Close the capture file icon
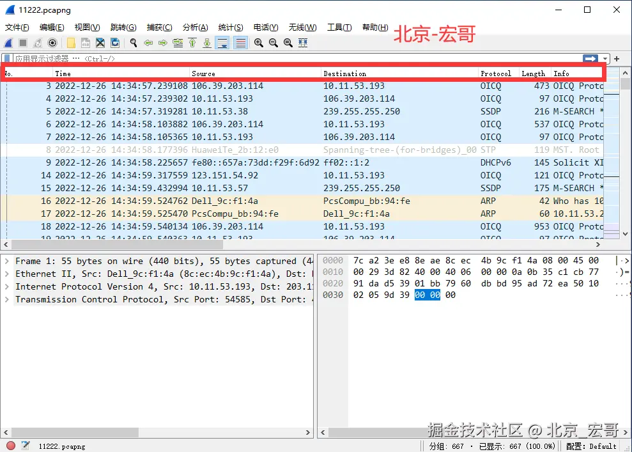Image resolution: width=632 pixels, height=452 pixels. [100, 43]
